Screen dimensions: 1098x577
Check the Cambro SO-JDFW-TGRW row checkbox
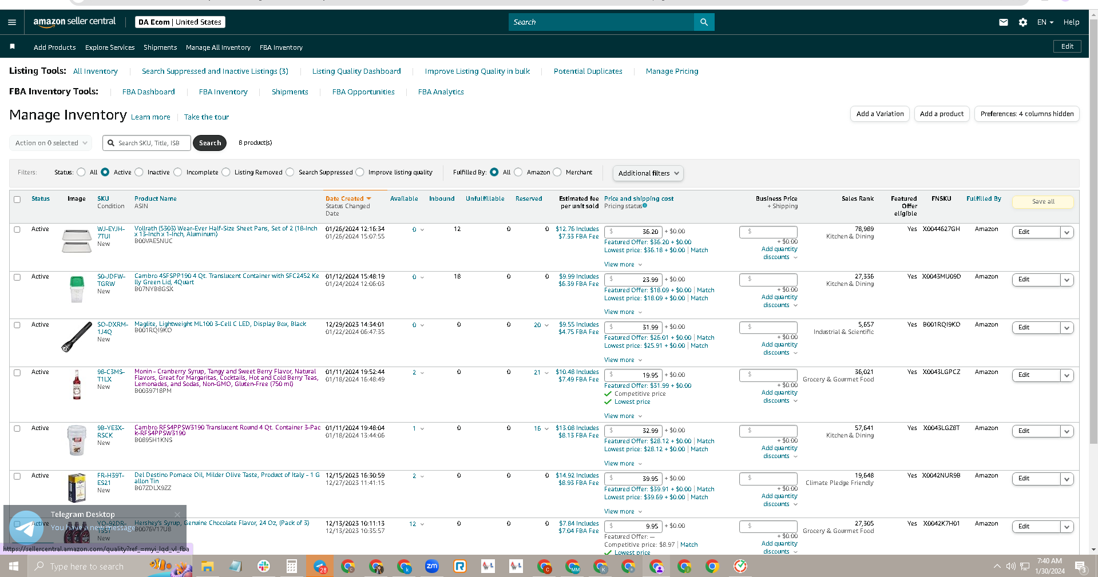[x=17, y=277]
